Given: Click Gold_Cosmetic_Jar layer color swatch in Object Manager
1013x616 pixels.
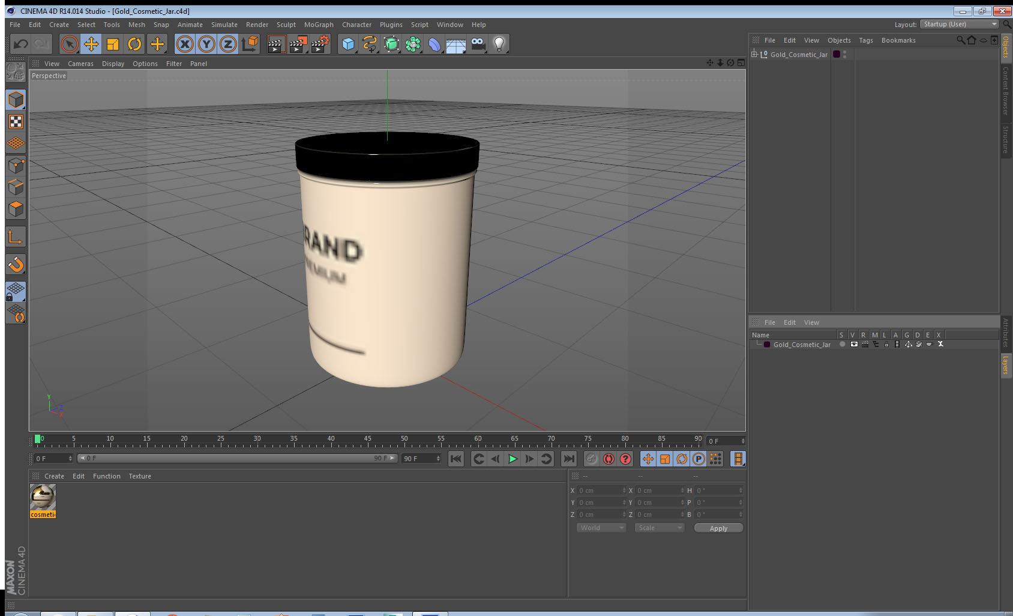Looking at the screenshot, I should point(837,54).
